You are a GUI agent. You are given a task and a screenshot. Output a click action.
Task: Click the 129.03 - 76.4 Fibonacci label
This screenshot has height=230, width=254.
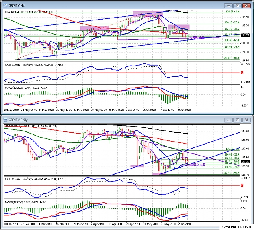(x=232, y=46)
